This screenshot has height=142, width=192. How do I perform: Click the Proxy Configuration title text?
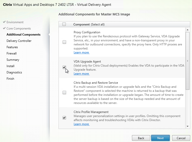click(87, 32)
